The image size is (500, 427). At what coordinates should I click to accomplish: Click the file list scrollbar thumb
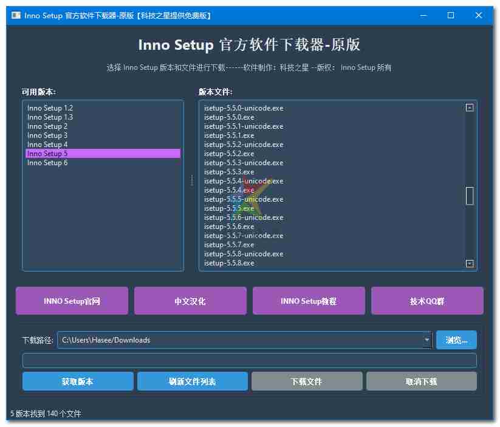tap(469, 196)
